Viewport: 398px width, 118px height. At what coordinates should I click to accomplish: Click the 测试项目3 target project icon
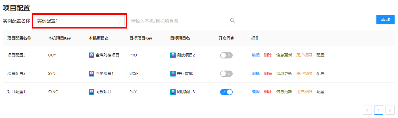click(173, 92)
